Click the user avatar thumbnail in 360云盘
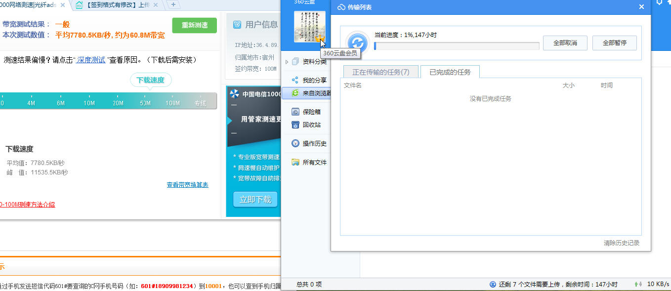The image size is (671, 291). point(310,27)
